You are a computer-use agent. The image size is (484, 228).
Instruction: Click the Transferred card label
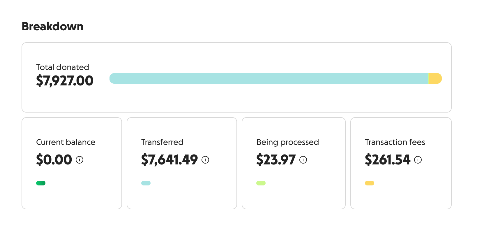(x=162, y=142)
